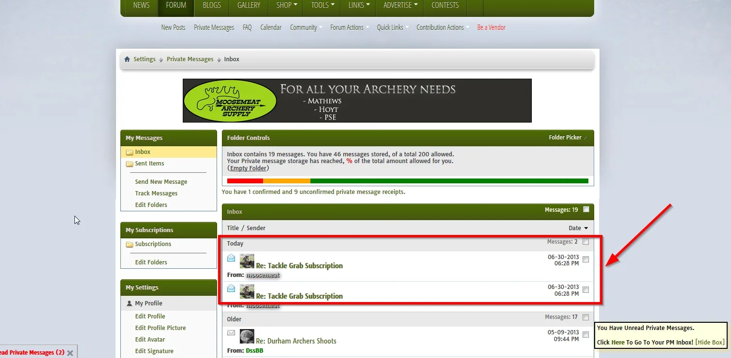Click envelope icon of Durham Archers Shoots message
The image size is (731, 358).
(x=231, y=333)
